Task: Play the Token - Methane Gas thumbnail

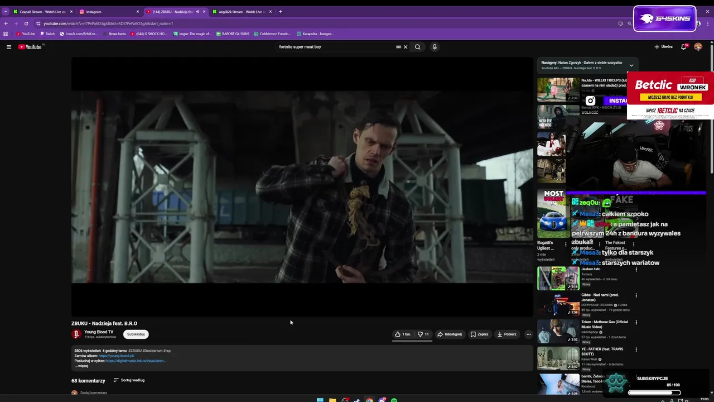Action: (x=558, y=331)
